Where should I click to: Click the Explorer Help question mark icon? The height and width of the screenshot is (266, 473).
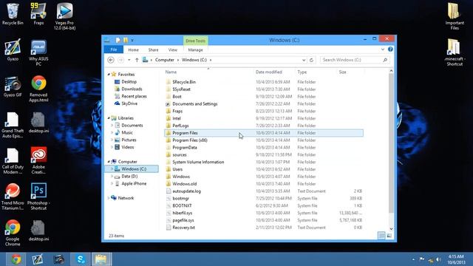[390, 50]
